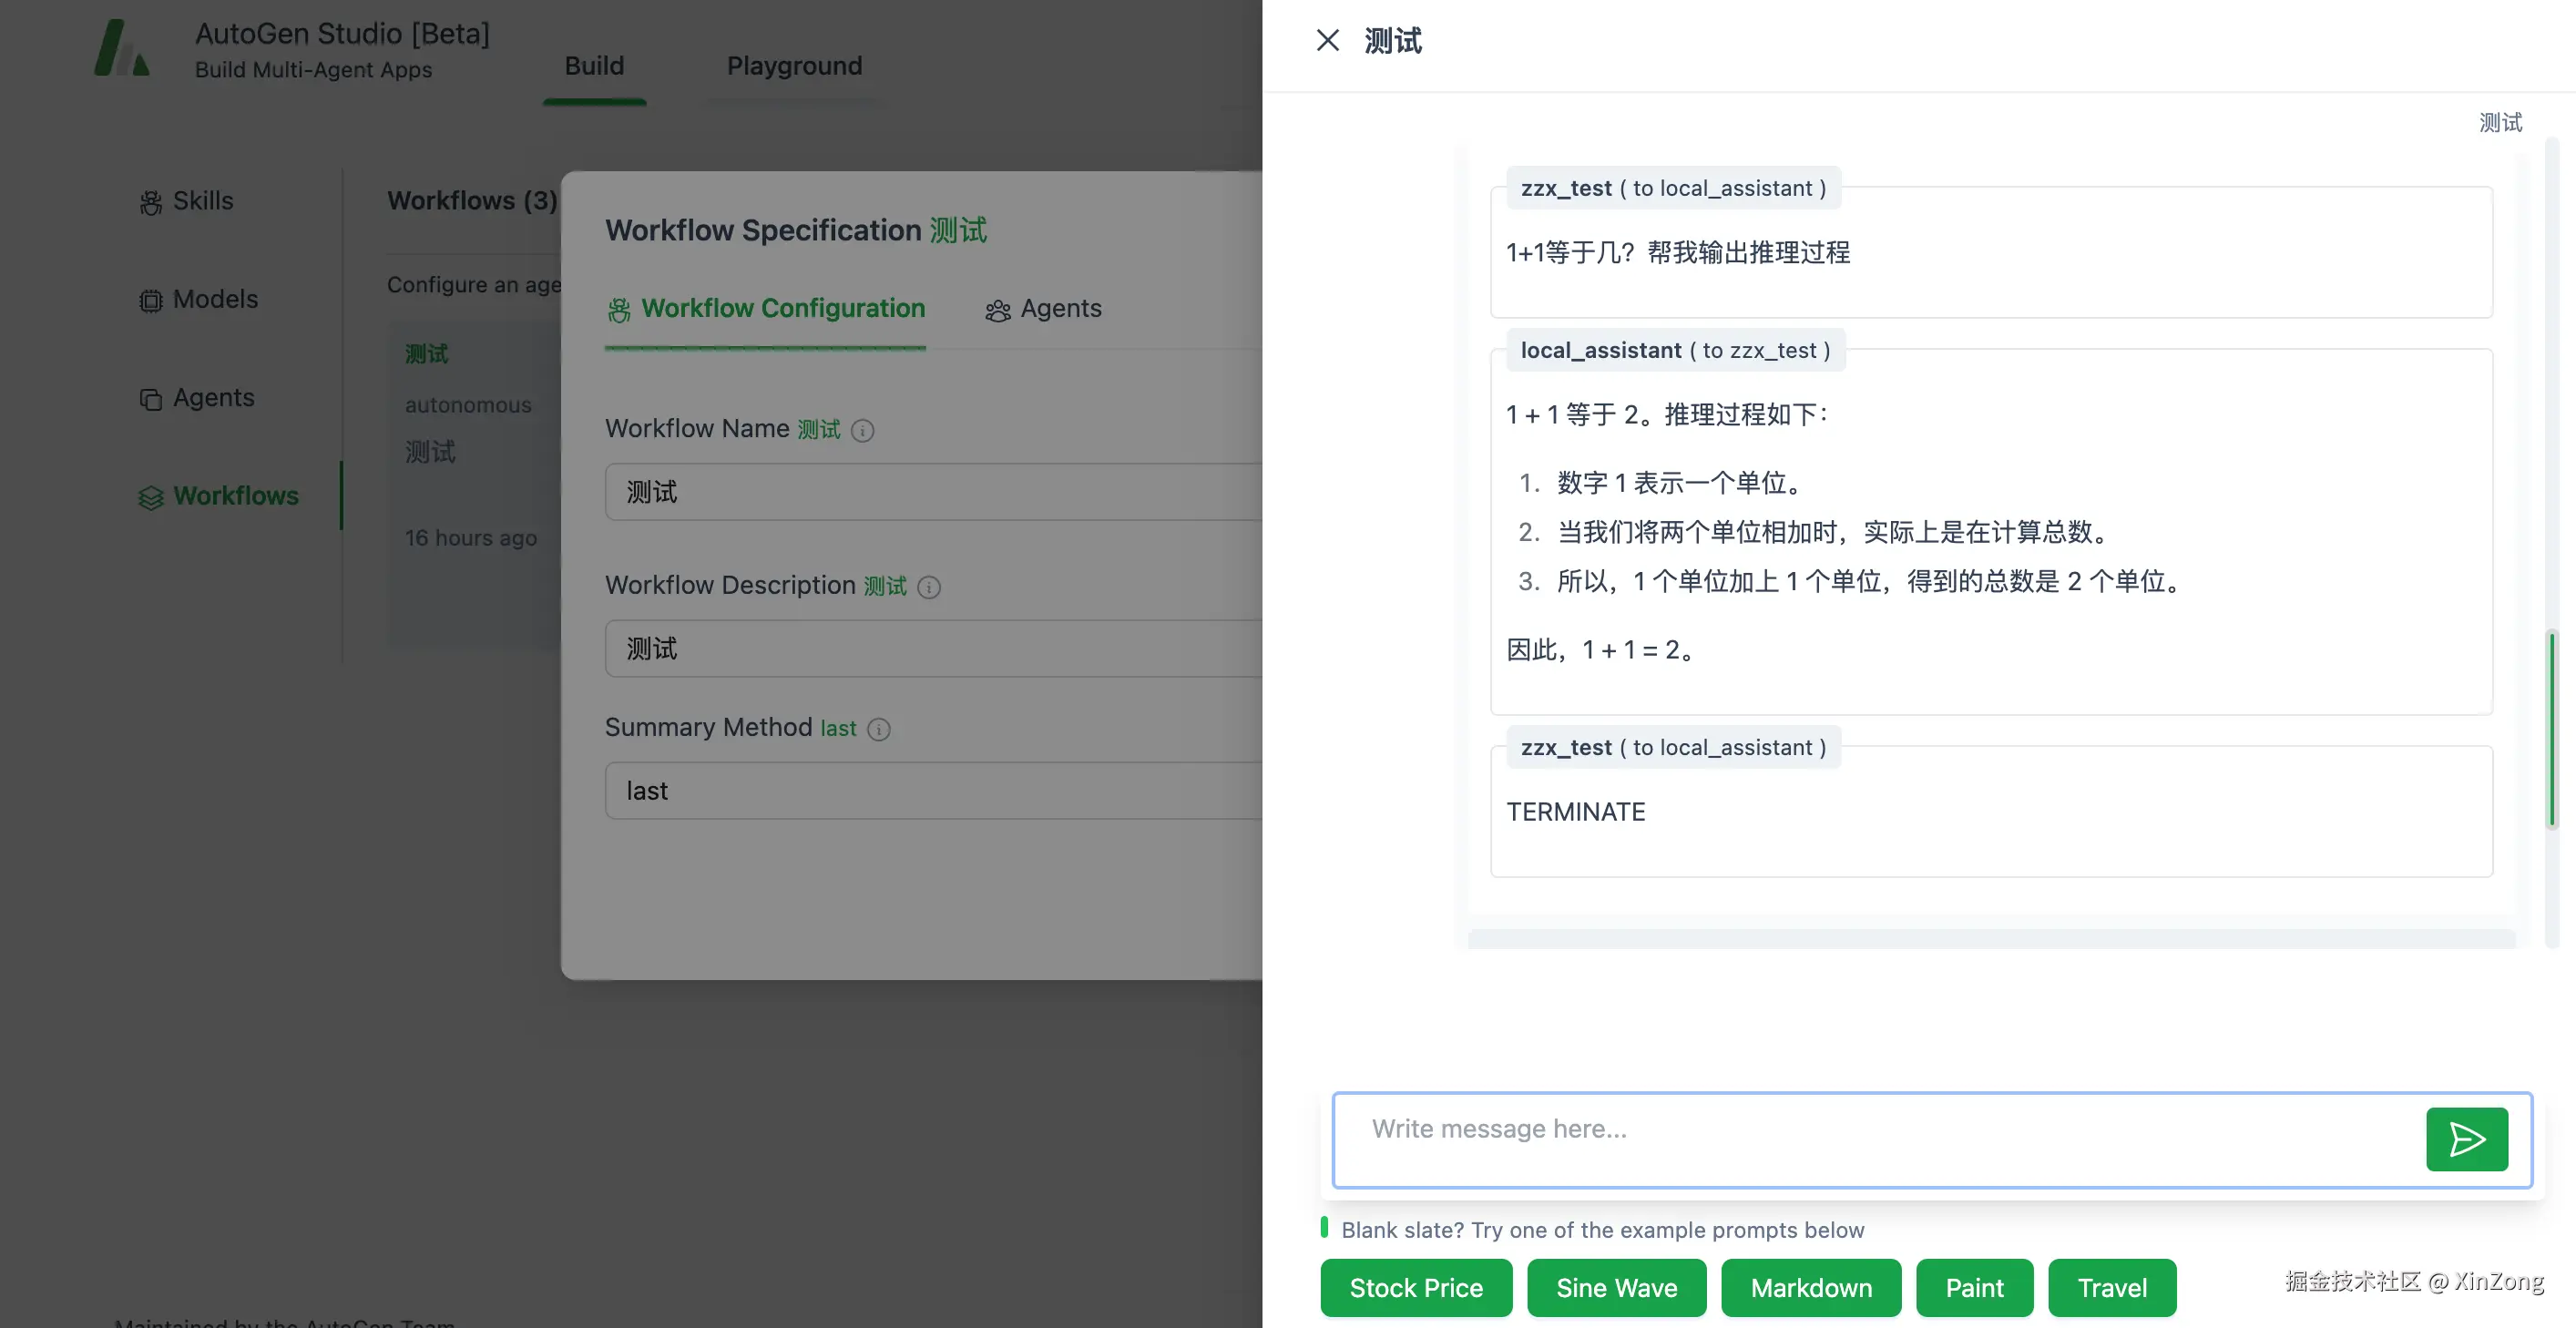Choose the Markdown example prompt
The image size is (2576, 1328).
[1810, 1288]
